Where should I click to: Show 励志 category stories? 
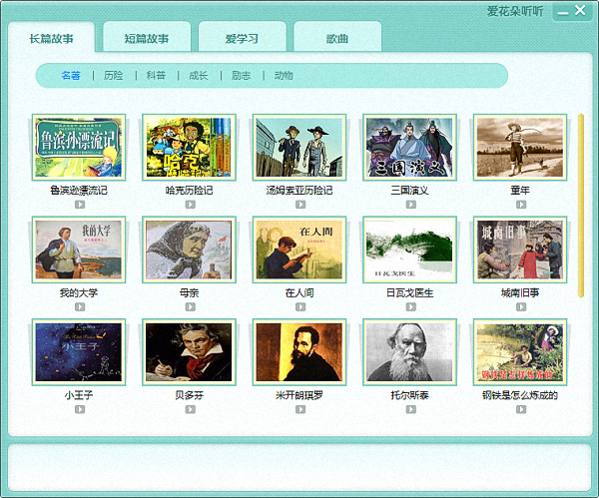241,76
